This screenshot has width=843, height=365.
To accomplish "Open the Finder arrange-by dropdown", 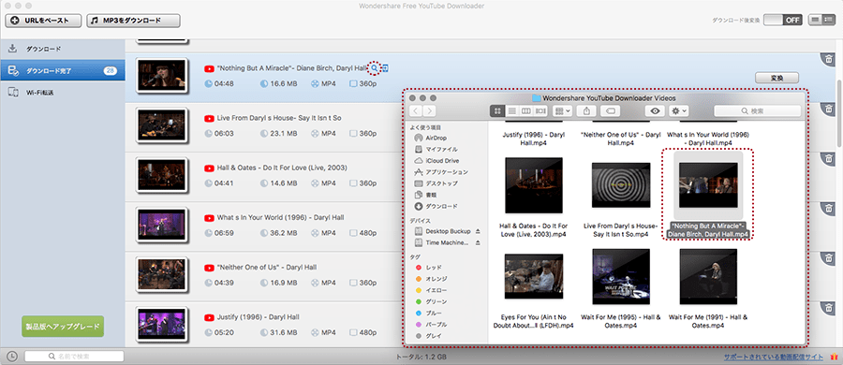I will point(562,110).
